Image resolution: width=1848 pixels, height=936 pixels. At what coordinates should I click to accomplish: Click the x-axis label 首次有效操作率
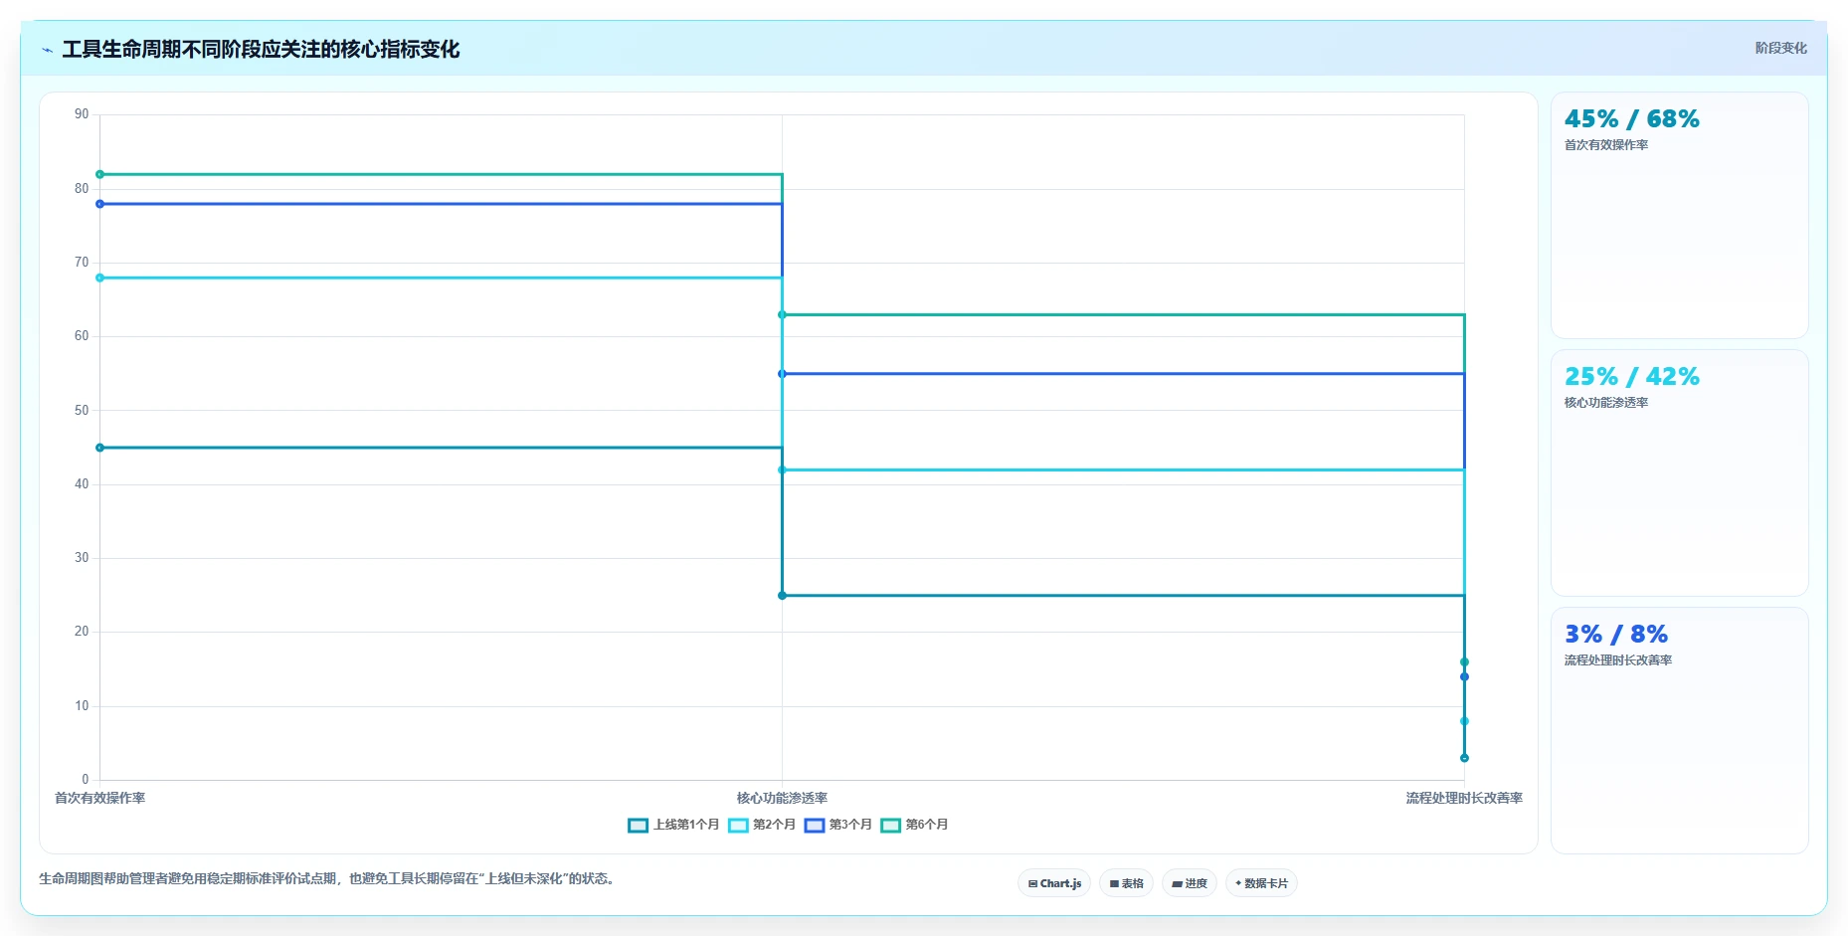coord(99,798)
